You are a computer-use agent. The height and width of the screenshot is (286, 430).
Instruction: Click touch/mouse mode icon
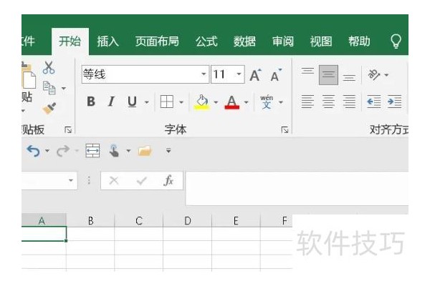pyautogui.click(x=115, y=151)
